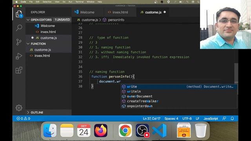
Task: Open Welcome in Open Editors list
Action: pyautogui.click(x=49, y=26)
